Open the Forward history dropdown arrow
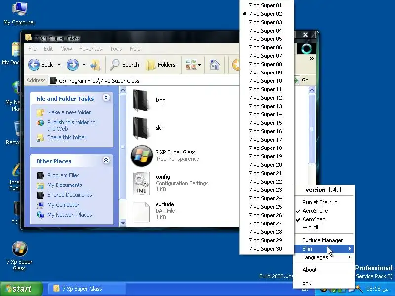Image resolution: width=395 pixels, height=296 pixels. click(x=84, y=65)
